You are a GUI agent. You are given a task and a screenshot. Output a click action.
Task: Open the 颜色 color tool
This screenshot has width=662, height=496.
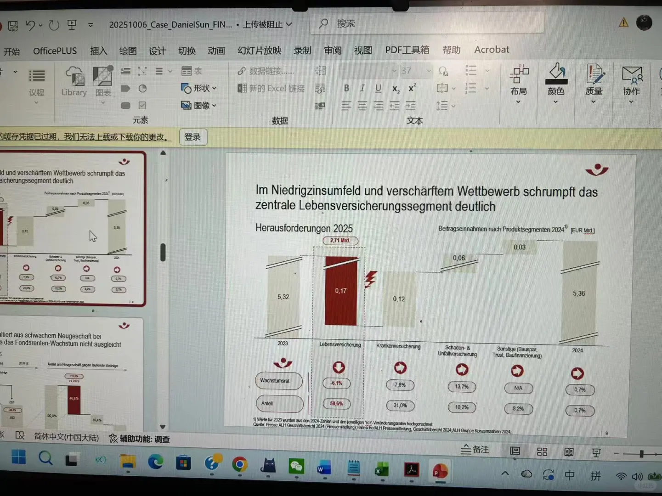coord(556,83)
